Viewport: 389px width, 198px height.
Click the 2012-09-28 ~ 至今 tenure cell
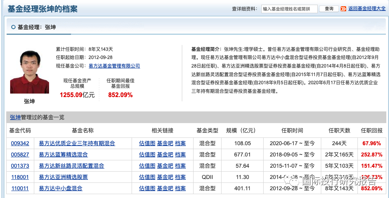click(x=292, y=188)
